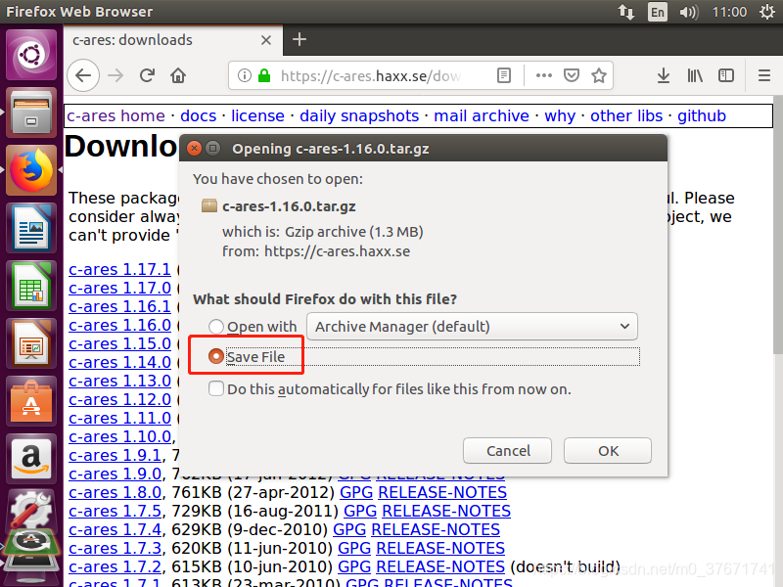
Task: Open c-ares home navigation link
Action: tap(115, 115)
